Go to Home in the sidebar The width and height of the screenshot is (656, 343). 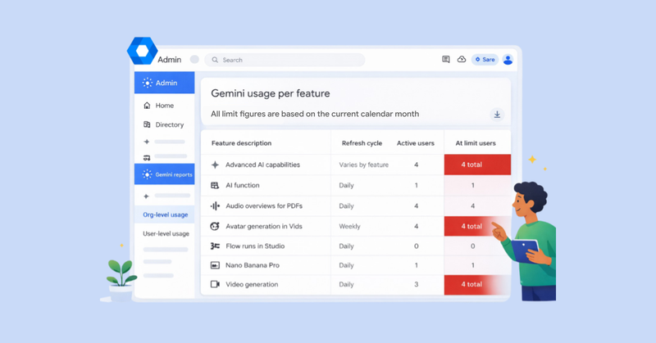[165, 106]
